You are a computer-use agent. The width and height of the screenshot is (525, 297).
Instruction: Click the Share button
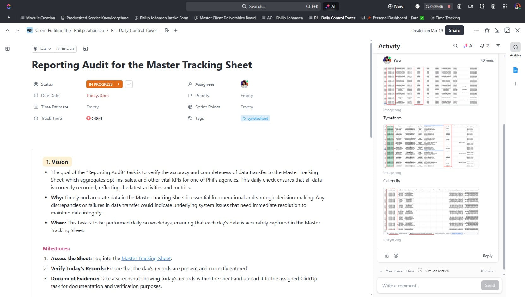point(455,30)
